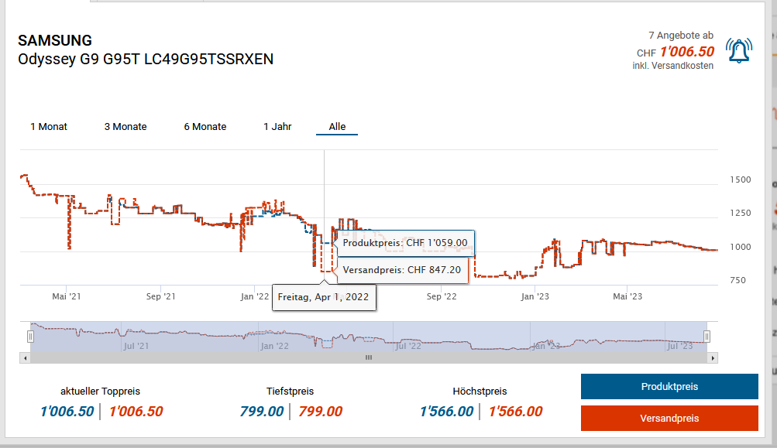
Task: Click the Mai '21 axis label
Action: (x=67, y=296)
